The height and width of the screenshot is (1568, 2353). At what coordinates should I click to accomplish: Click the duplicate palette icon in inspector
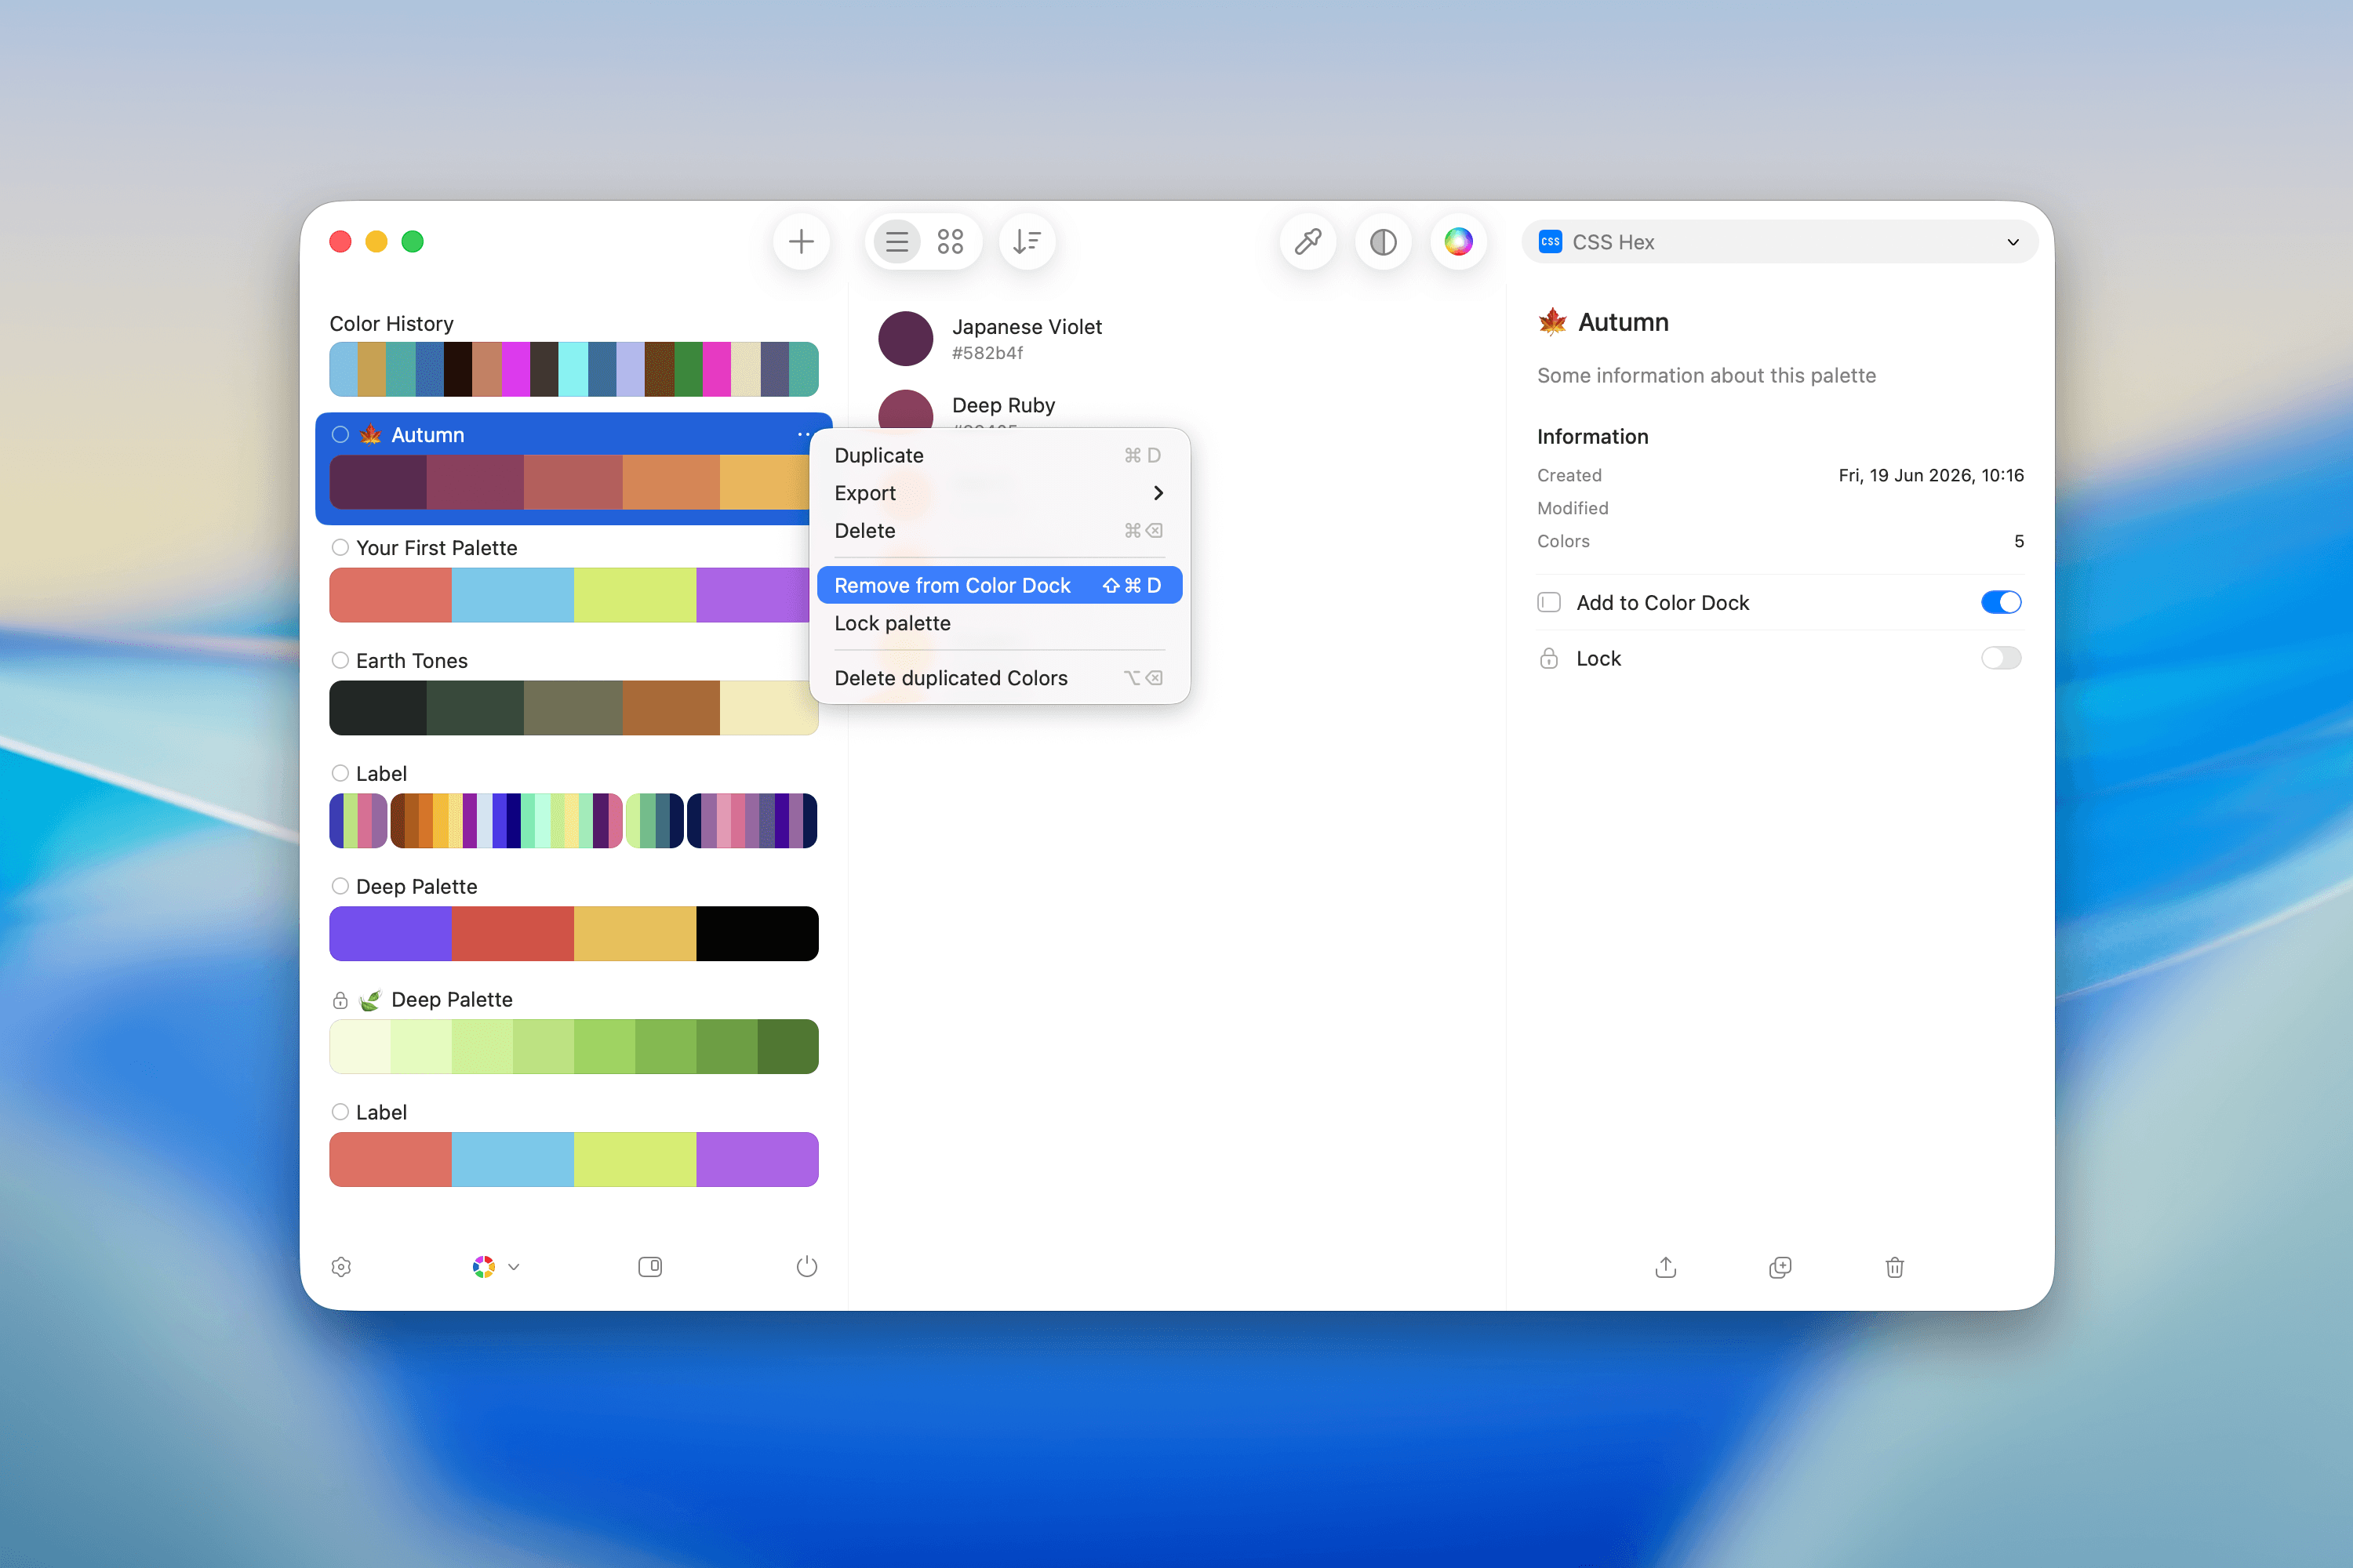coord(1780,1267)
